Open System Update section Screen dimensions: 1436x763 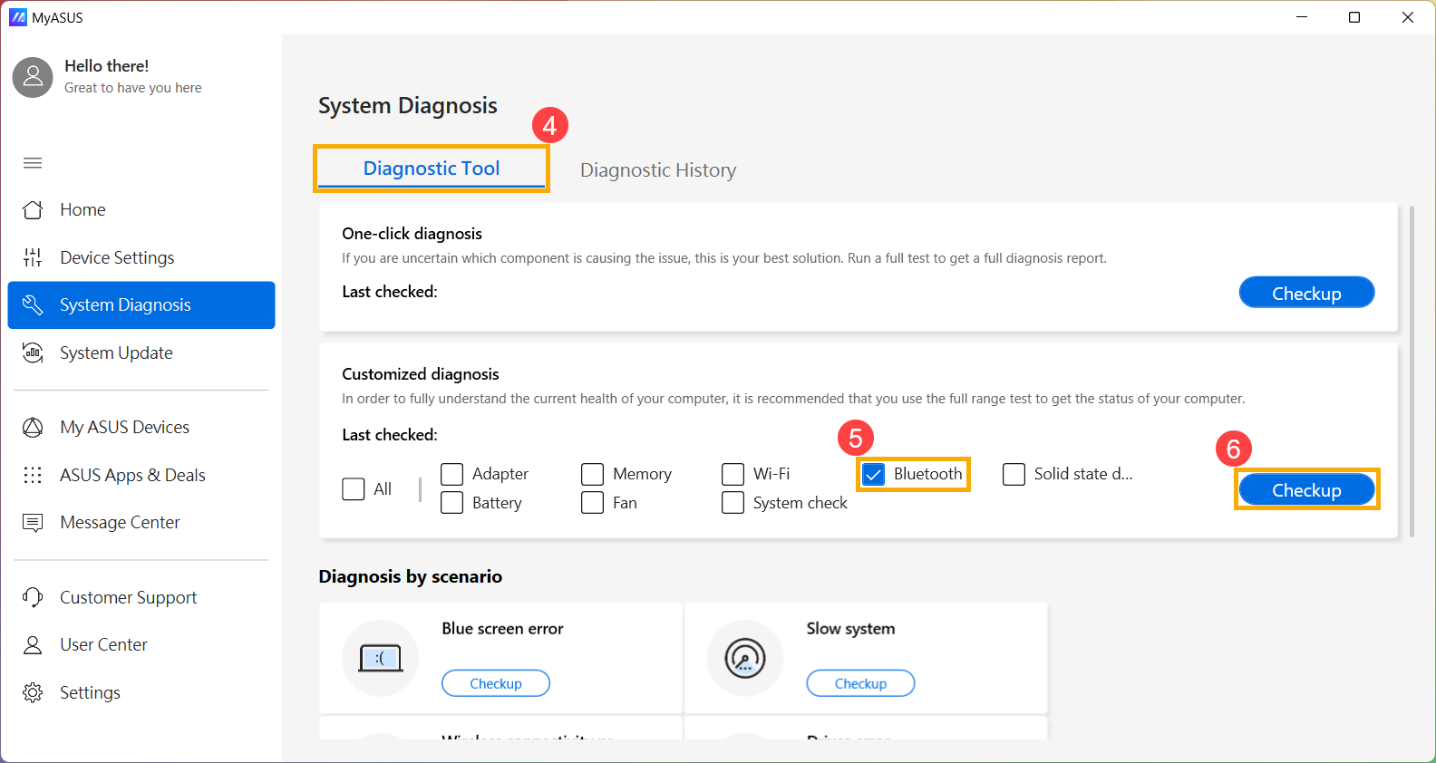(141, 353)
